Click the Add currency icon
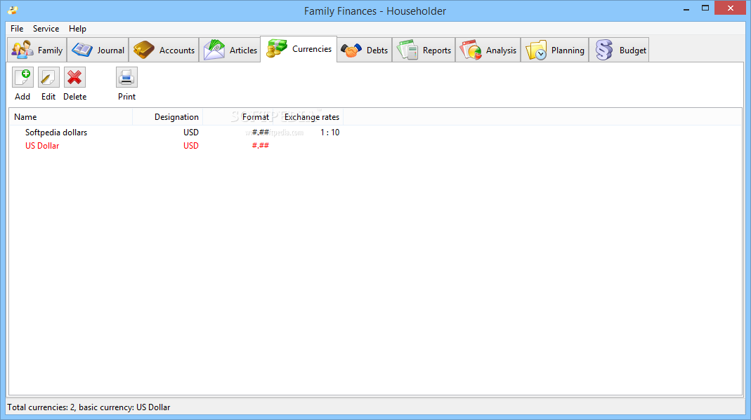This screenshot has width=751, height=420. (x=22, y=77)
